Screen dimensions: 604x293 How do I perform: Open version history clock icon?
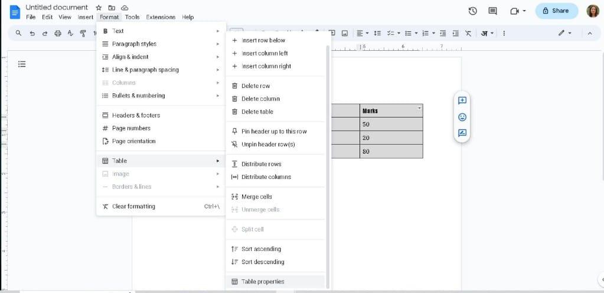point(473,11)
